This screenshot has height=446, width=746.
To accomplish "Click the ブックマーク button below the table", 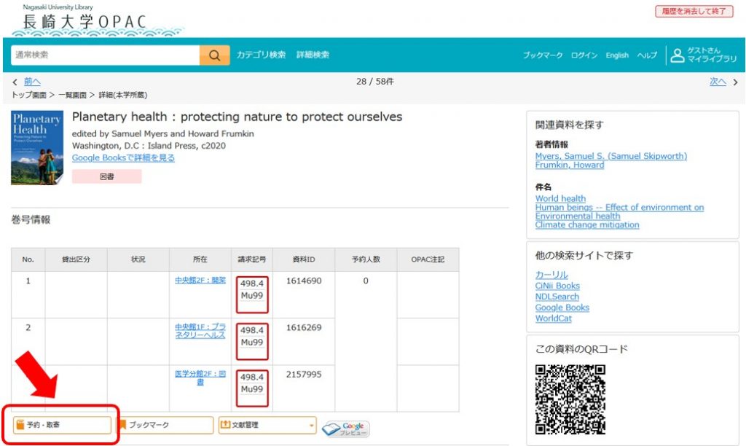I will (x=165, y=425).
